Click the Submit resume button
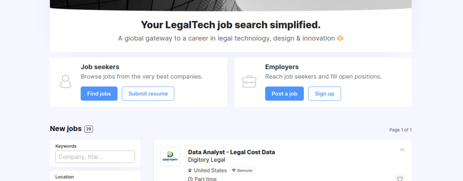Screen dimensions: 463x181 (x=148, y=94)
